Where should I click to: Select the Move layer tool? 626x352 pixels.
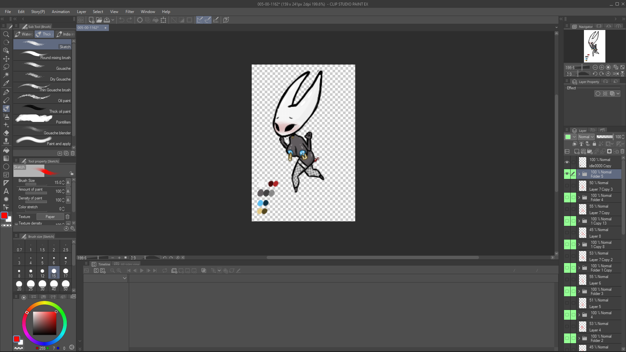[6, 59]
